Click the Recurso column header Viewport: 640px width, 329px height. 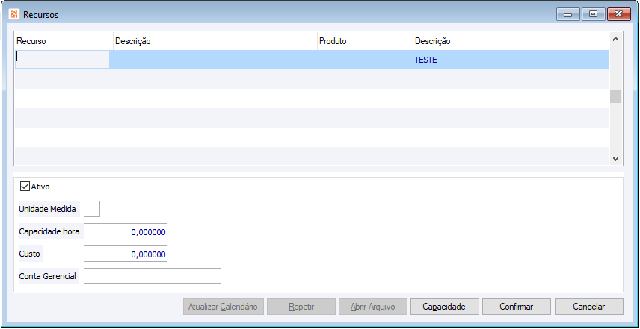(x=64, y=41)
